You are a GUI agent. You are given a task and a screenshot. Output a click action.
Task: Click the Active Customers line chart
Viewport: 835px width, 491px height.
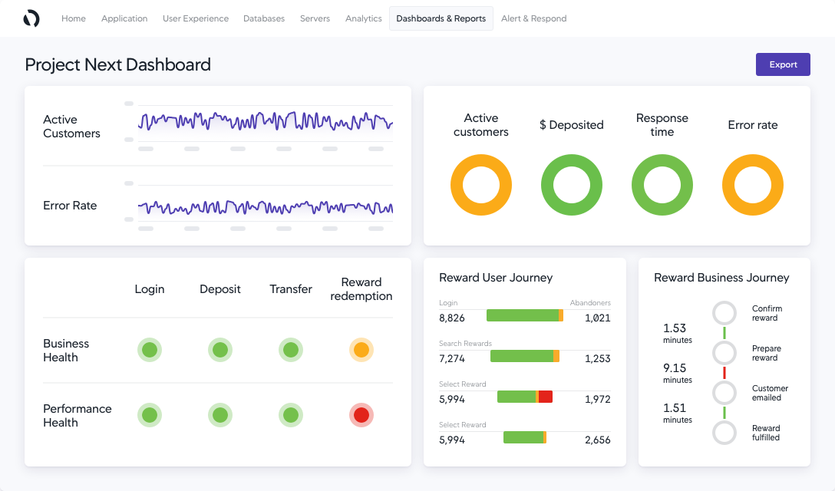[x=266, y=122]
